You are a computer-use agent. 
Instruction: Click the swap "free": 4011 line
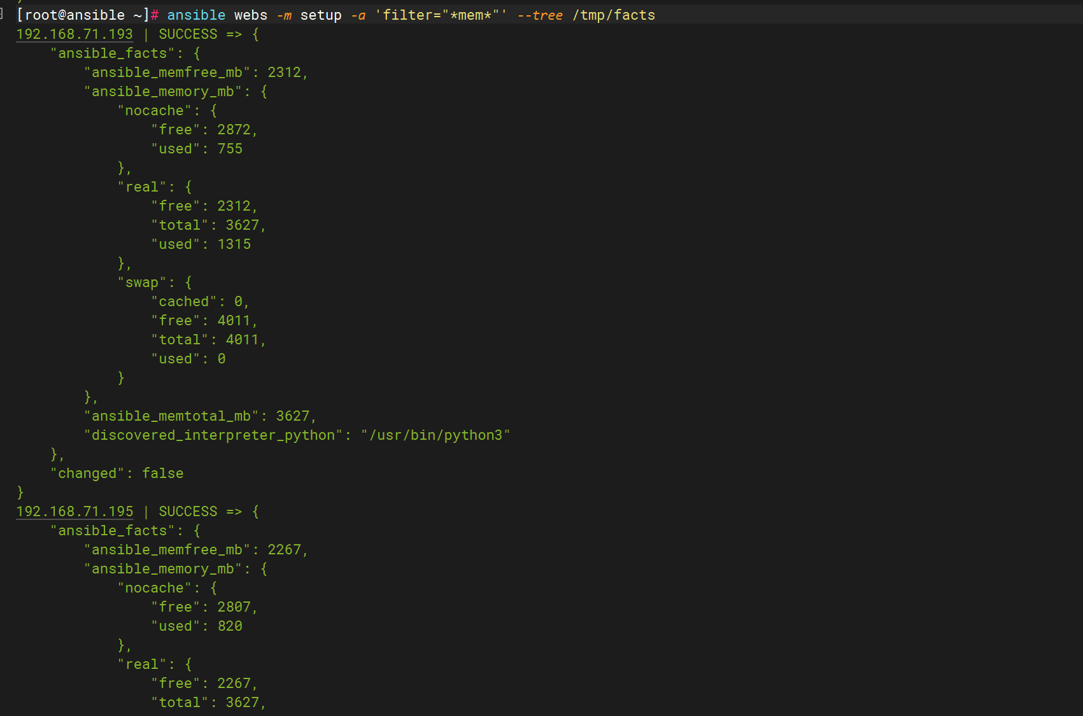(x=204, y=321)
